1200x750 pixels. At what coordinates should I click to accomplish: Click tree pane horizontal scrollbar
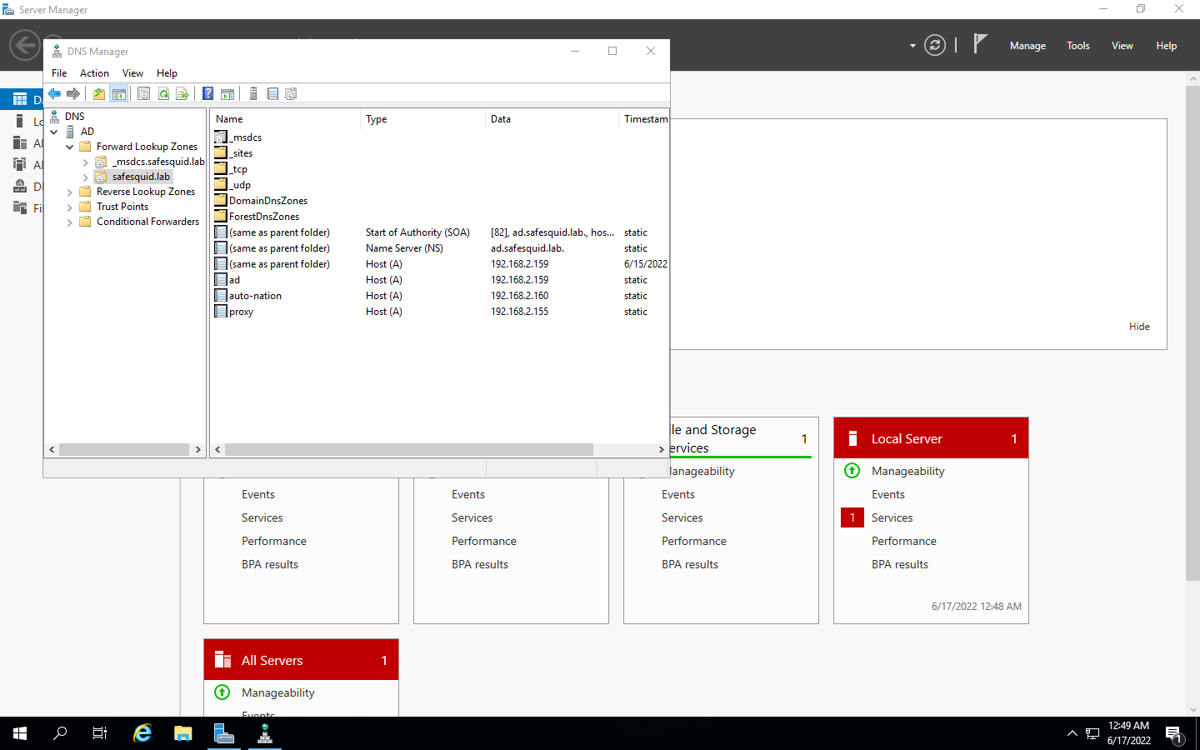124,449
